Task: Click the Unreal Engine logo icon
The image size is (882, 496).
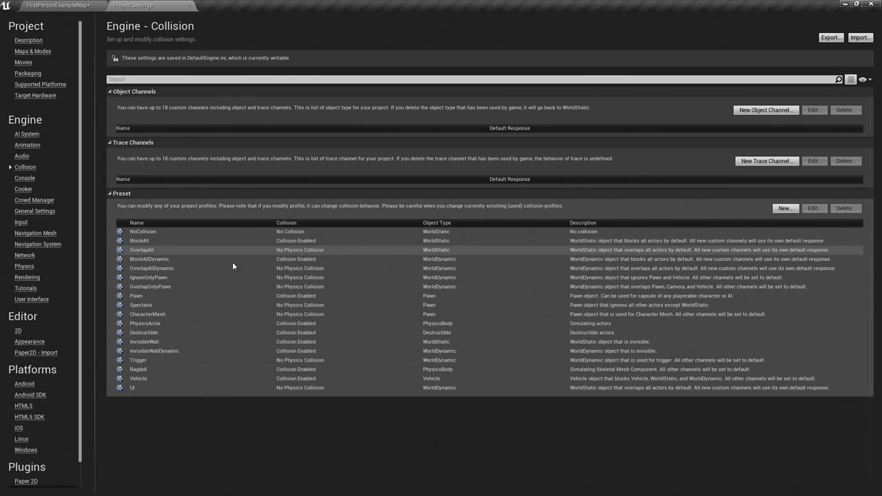Action: pyautogui.click(x=6, y=6)
